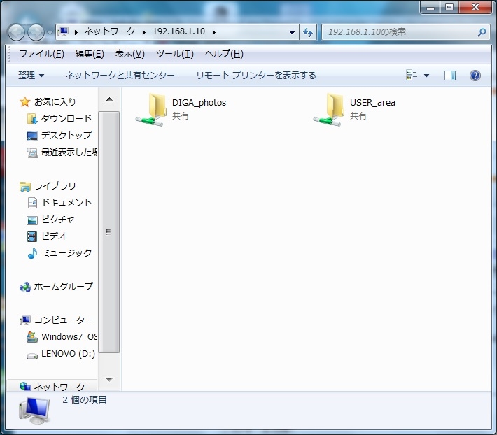497x435 pixels.
Task: Open ドキュメント library
Action: tap(66, 202)
